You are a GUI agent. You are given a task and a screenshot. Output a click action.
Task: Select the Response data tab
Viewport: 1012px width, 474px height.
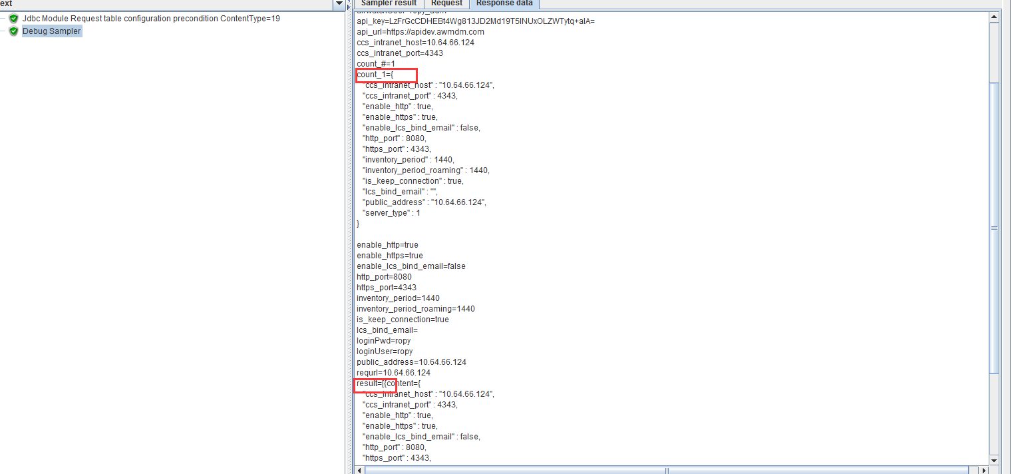(x=504, y=3)
